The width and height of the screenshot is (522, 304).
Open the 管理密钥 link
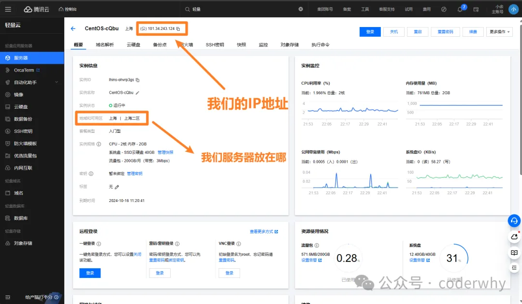click(134, 174)
